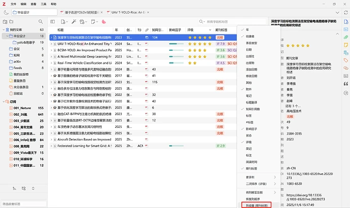Collapse the 订阅 feeds group
Image resolution: width=350 pixels, height=208 pixels.
click(4, 101)
